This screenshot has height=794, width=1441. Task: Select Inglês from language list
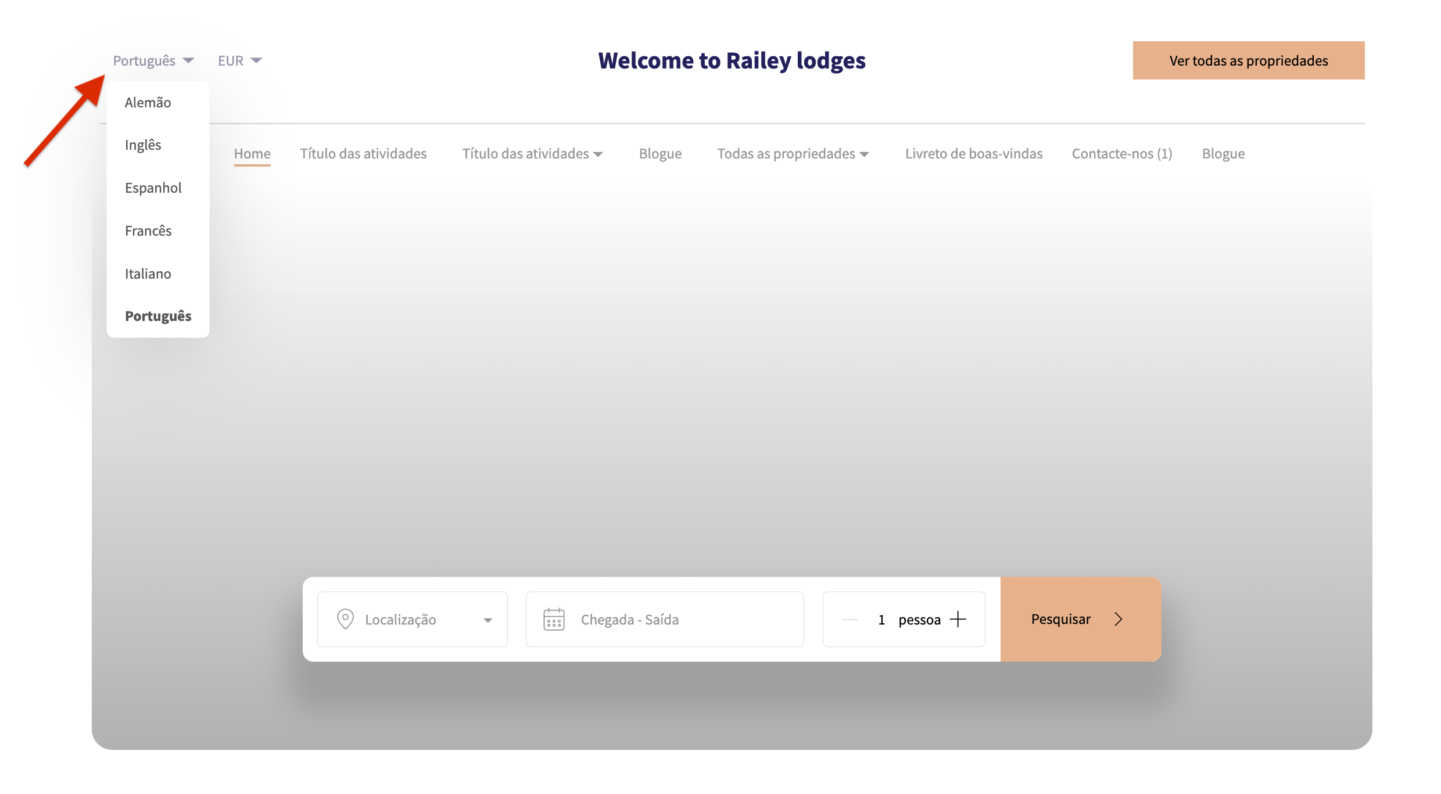pos(143,145)
